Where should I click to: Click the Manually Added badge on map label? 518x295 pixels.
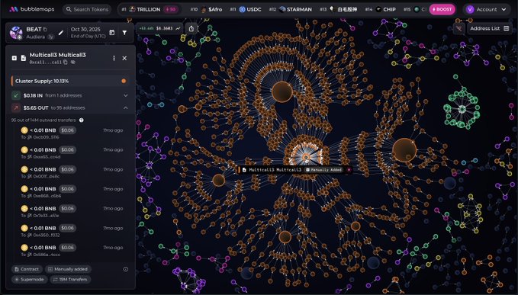pyautogui.click(x=323, y=170)
